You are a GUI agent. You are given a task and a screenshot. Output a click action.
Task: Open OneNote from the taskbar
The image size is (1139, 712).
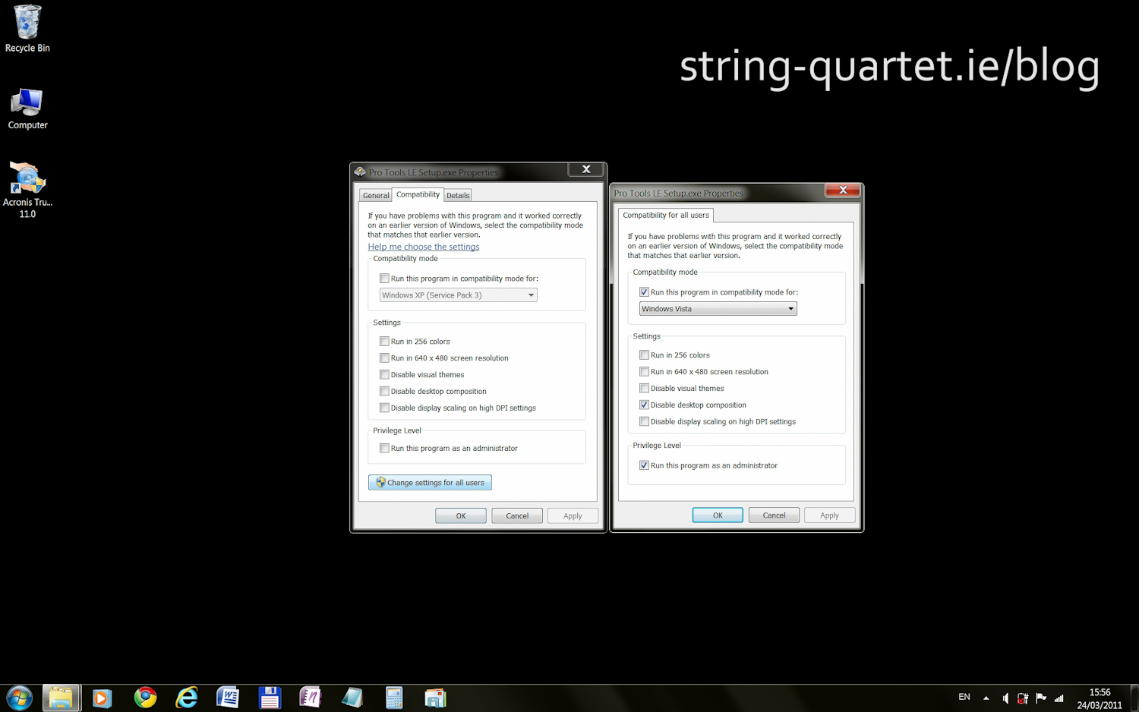[x=311, y=698]
